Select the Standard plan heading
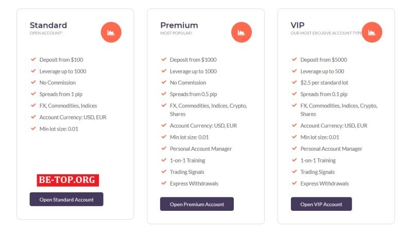 point(48,25)
